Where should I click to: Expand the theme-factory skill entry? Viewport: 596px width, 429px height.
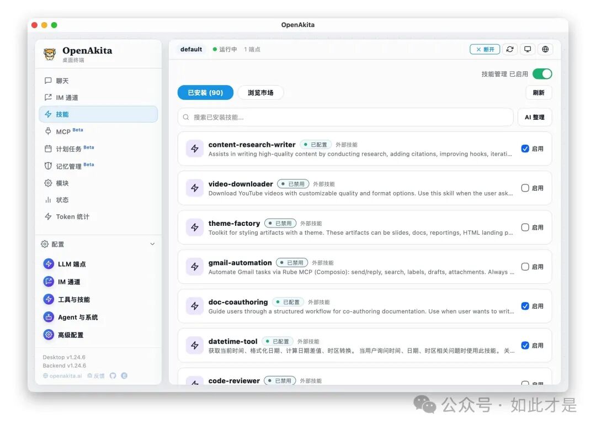point(364,227)
